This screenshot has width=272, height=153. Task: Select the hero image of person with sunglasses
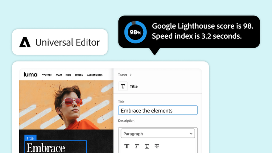[66, 105]
